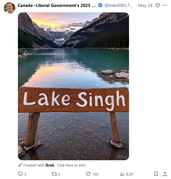Bookmark this post
Screen dimensions: 171x179
(156, 174)
